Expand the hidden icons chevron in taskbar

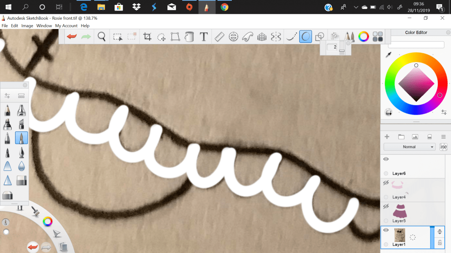click(355, 7)
